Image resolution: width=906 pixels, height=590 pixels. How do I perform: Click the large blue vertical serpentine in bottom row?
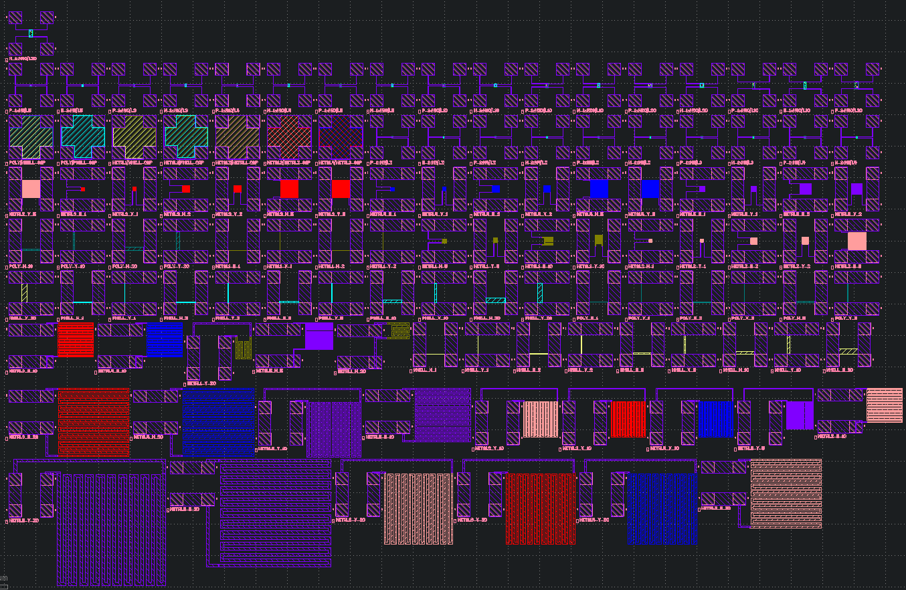point(662,508)
